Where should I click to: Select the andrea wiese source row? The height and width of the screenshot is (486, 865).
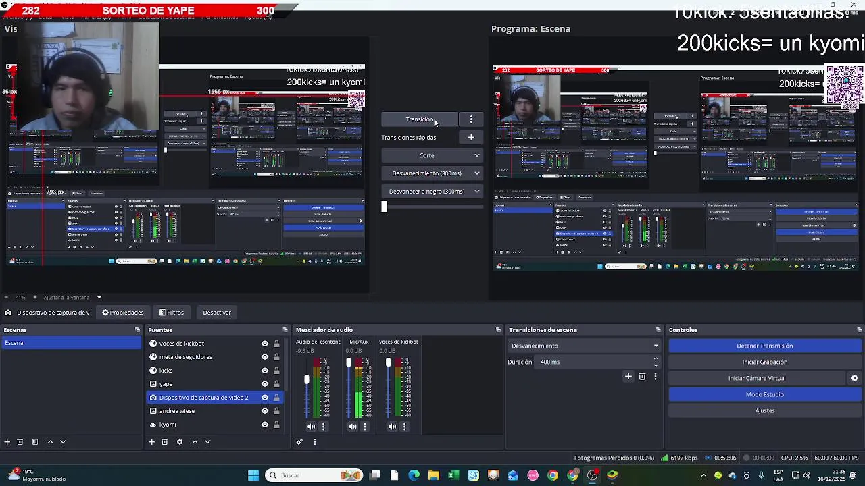pos(214,411)
